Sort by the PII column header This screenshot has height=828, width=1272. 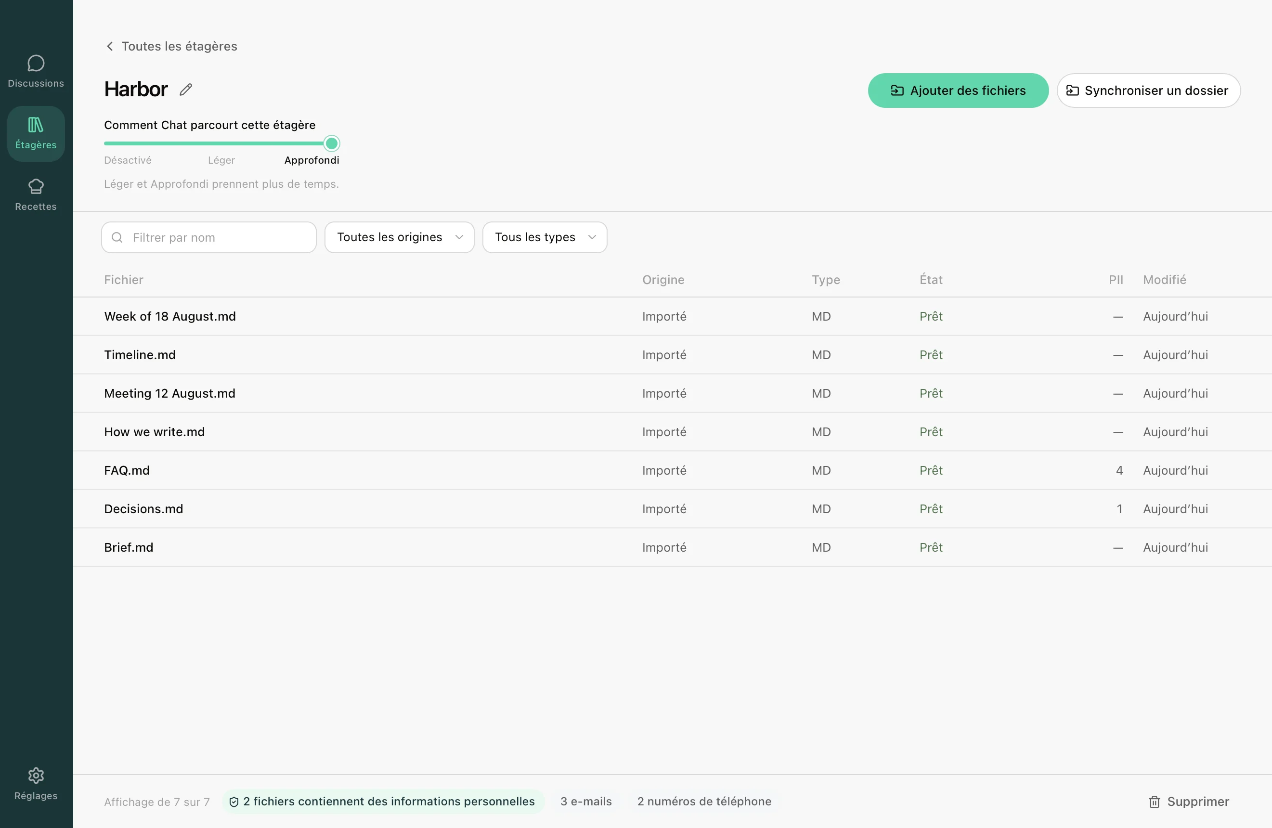(x=1116, y=280)
